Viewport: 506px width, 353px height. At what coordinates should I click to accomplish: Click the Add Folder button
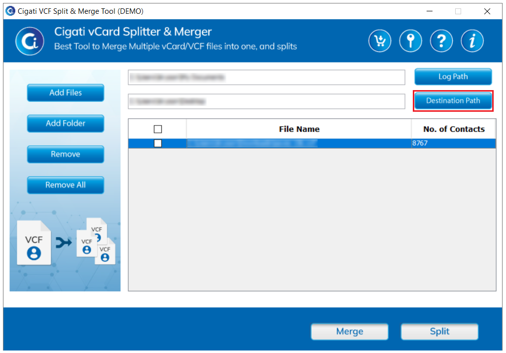[66, 124]
